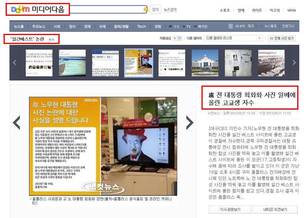This screenshot has height=218, width=304.
Task: Click the weather wind icon
Action: (x=231, y=26)
